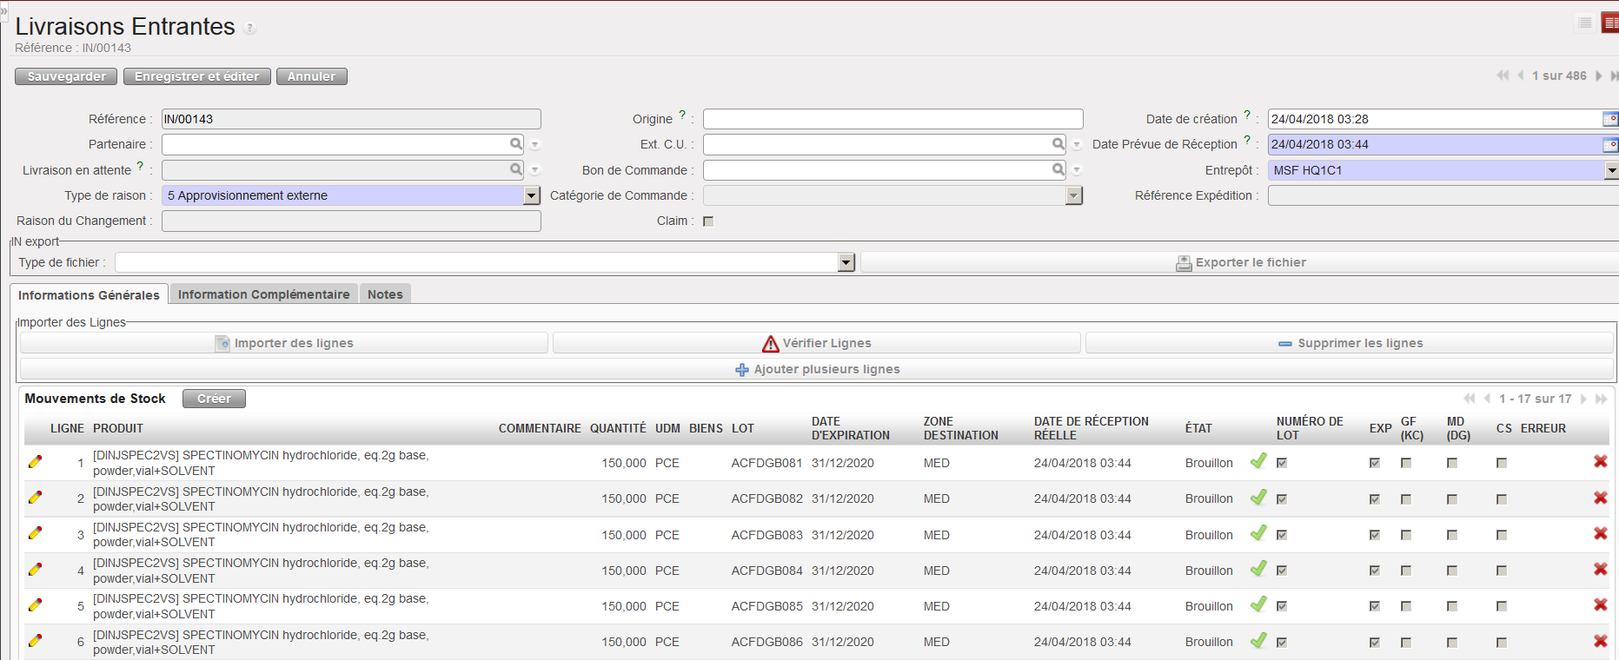
Task: Switch to form view icon at top right
Action: [x=1610, y=23]
